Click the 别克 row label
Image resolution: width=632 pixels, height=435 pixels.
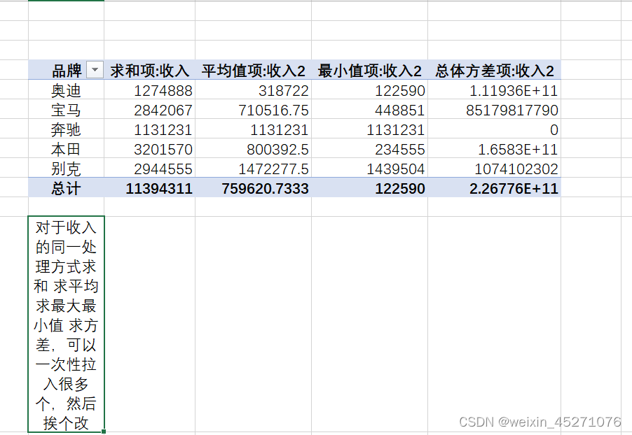[66, 169]
